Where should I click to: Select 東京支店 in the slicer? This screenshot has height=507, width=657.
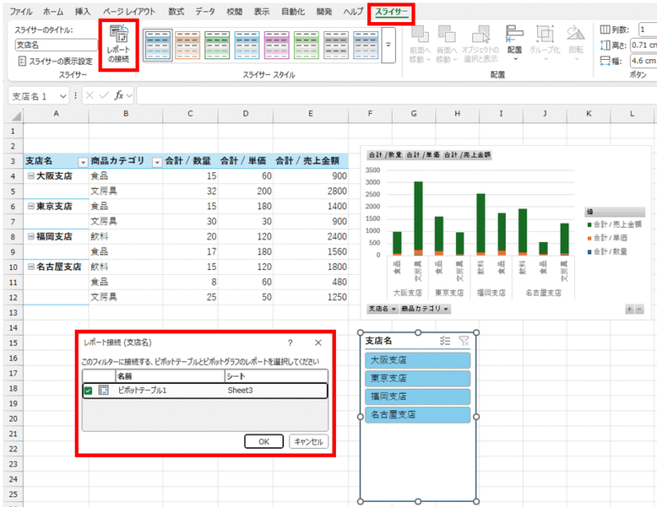[x=418, y=378]
